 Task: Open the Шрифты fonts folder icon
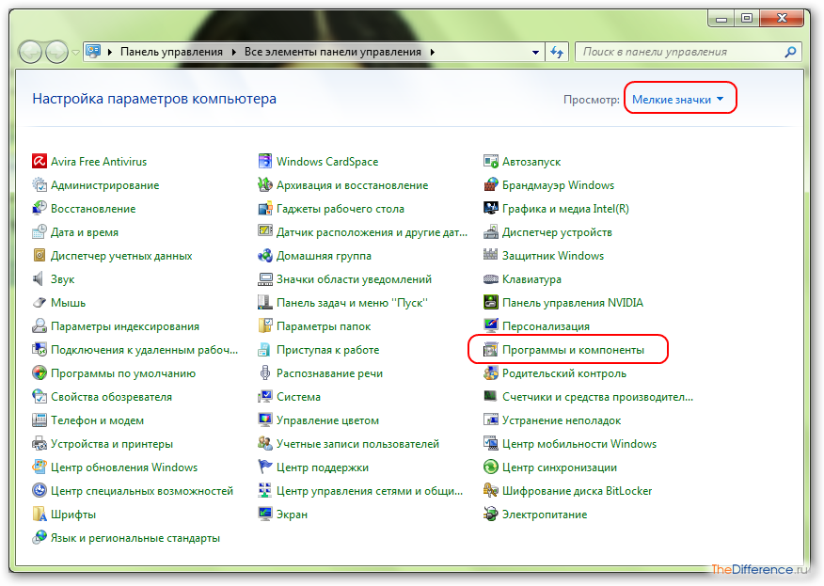click(x=40, y=515)
